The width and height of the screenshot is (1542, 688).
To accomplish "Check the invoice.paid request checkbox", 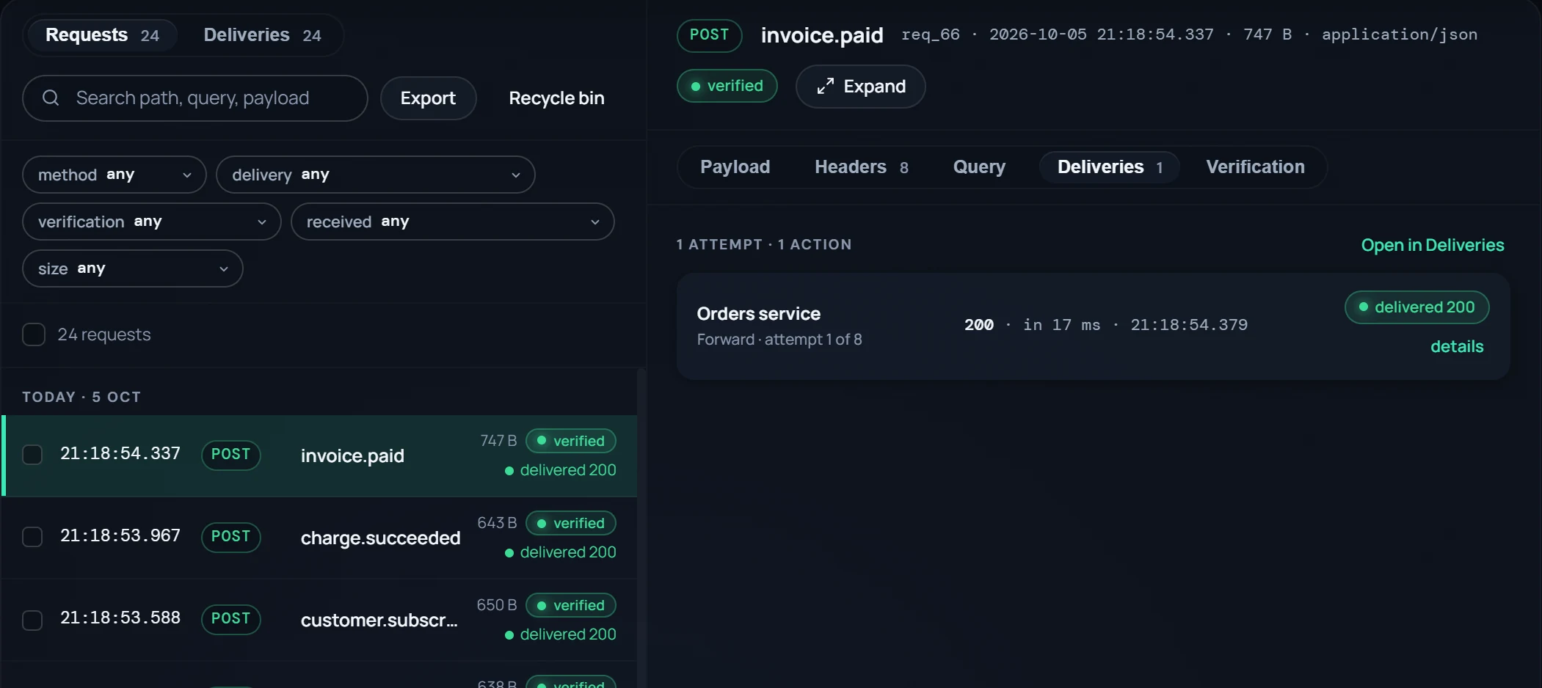I will [32, 455].
